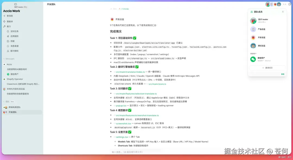Click the 技术 leader avatar in team panel

coord(253,20)
